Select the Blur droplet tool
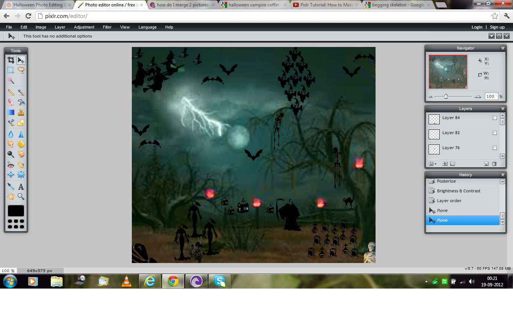 click(x=11, y=134)
